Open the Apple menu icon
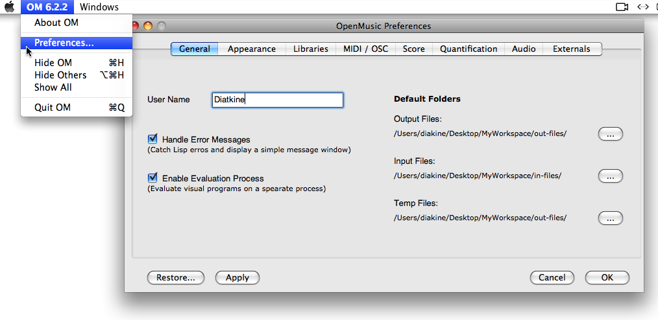The width and height of the screenshot is (658, 320). [9, 6]
